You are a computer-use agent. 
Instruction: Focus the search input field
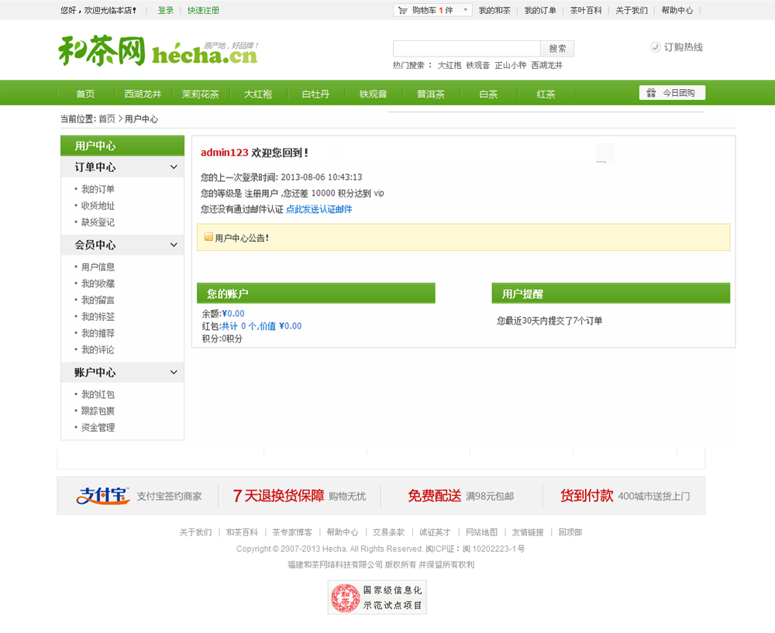pos(466,48)
